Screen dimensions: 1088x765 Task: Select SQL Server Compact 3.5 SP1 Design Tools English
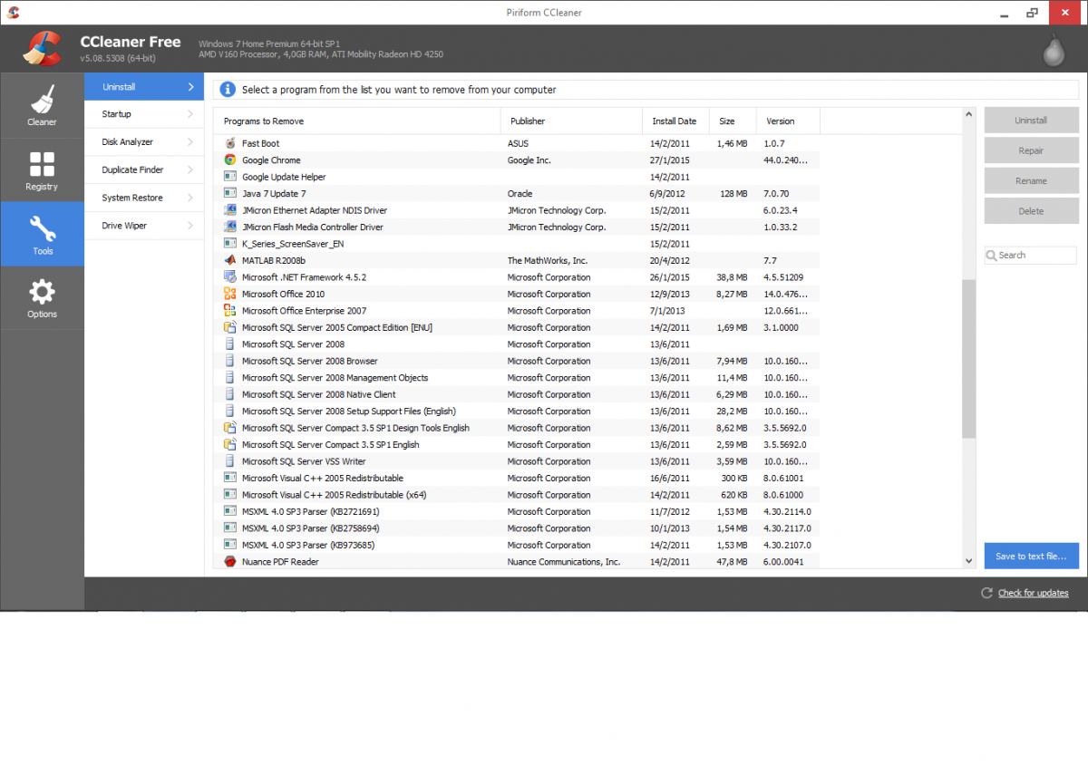pos(518,428)
